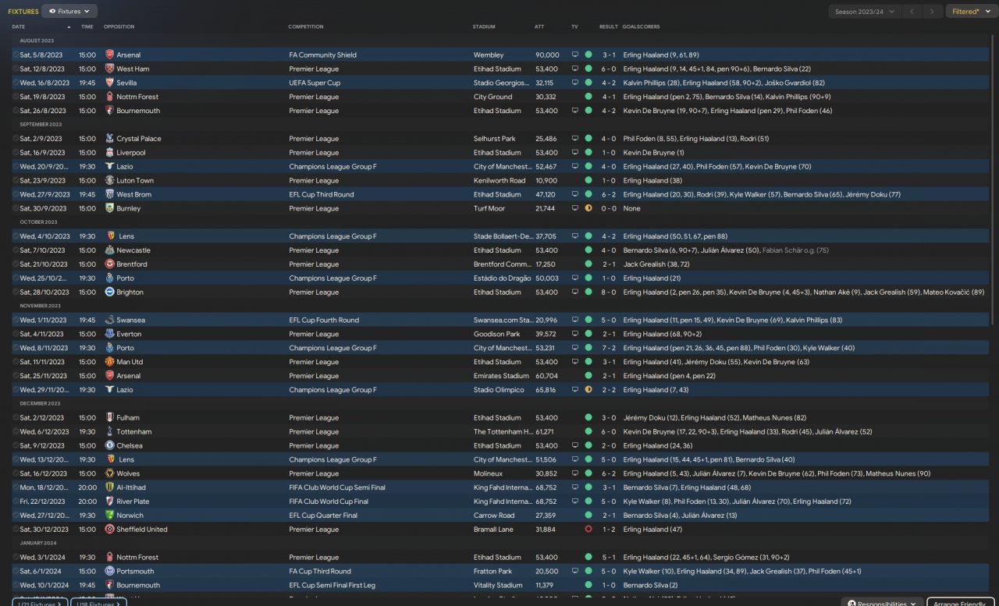999x606 pixels.
Task: Sort by the Stadium column header
Action: pyautogui.click(x=484, y=27)
